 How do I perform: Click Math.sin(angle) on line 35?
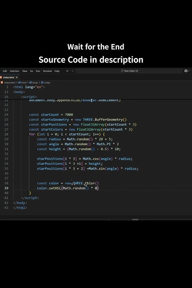coord(104,169)
